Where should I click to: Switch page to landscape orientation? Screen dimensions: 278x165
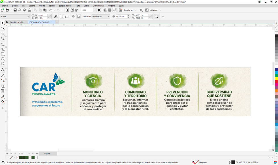67,16
